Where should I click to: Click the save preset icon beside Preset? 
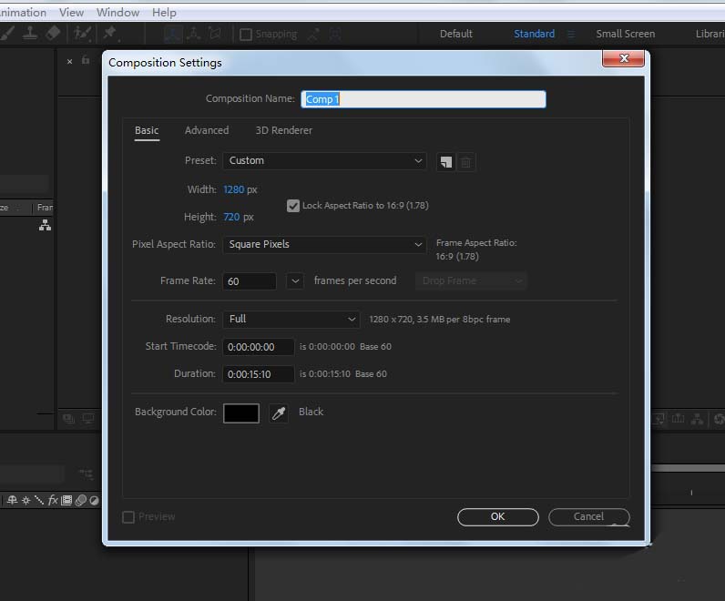pos(445,162)
